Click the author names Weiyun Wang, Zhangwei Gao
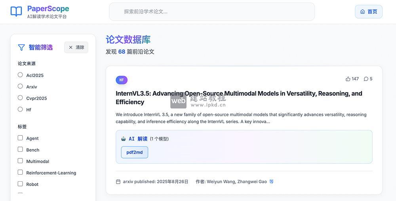 click(237, 182)
